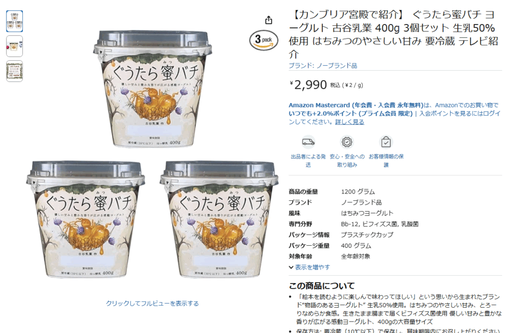
Task: Click クリックしてフルビューを表示する link
Action: [x=152, y=304]
